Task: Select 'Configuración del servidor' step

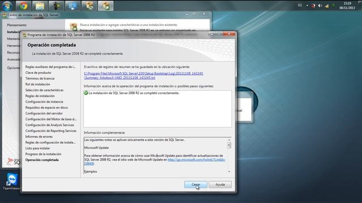Action: click(44, 113)
